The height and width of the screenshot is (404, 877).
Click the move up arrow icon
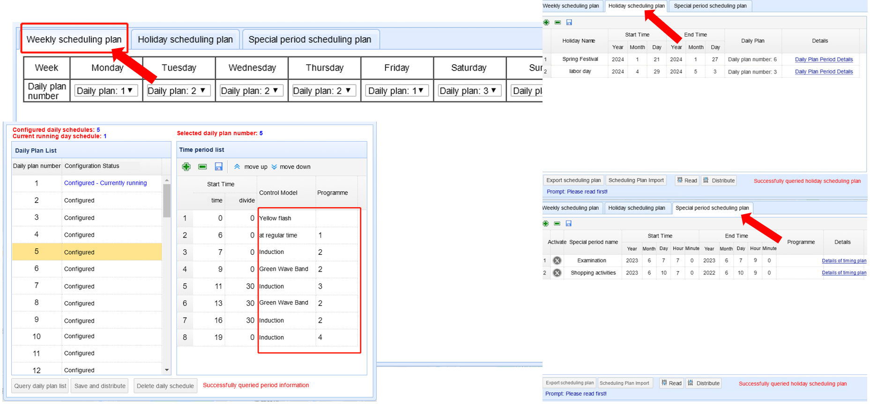pyautogui.click(x=237, y=167)
